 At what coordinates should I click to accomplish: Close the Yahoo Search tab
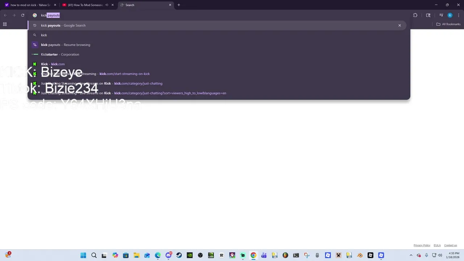point(55,5)
